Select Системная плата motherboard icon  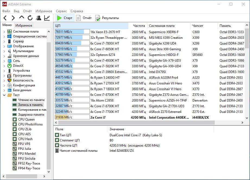coord(10,31)
